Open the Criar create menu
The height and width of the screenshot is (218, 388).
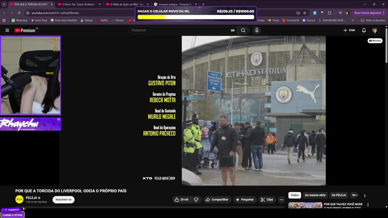click(x=349, y=30)
